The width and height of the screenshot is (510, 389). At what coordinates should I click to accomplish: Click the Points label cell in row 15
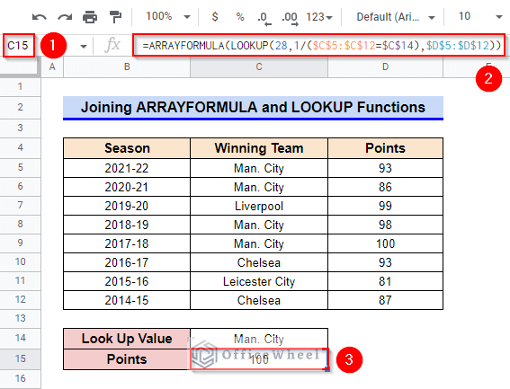[127, 359]
